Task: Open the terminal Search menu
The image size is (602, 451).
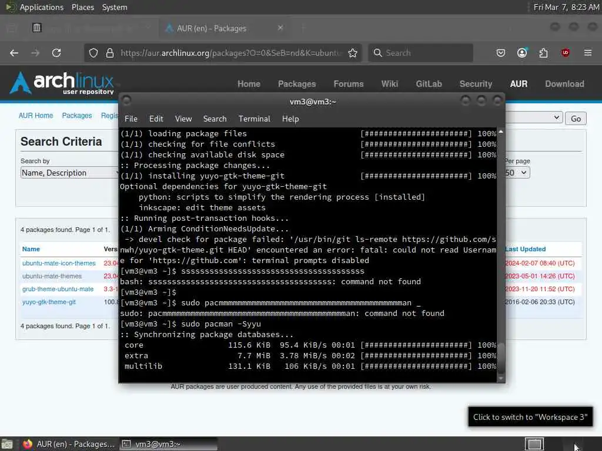Action: [x=215, y=119]
